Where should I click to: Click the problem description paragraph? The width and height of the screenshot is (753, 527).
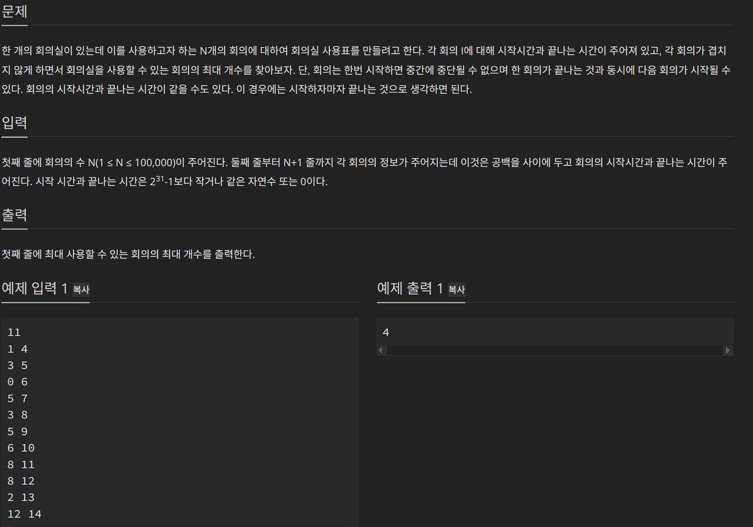pyautogui.click(x=366, y=70)
